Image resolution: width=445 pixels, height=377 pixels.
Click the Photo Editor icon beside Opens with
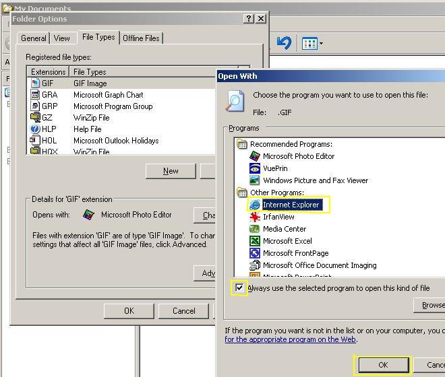(x=88, y=215)
